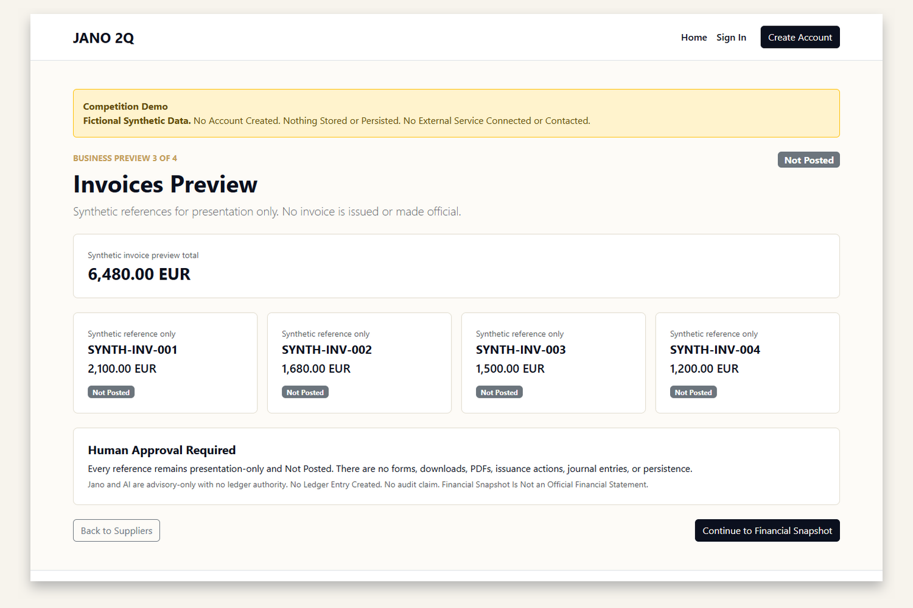Click Not Posted badge under SYNTH-INV-004
The width and height of the screenshot is (913, 608).
point(693,392)
